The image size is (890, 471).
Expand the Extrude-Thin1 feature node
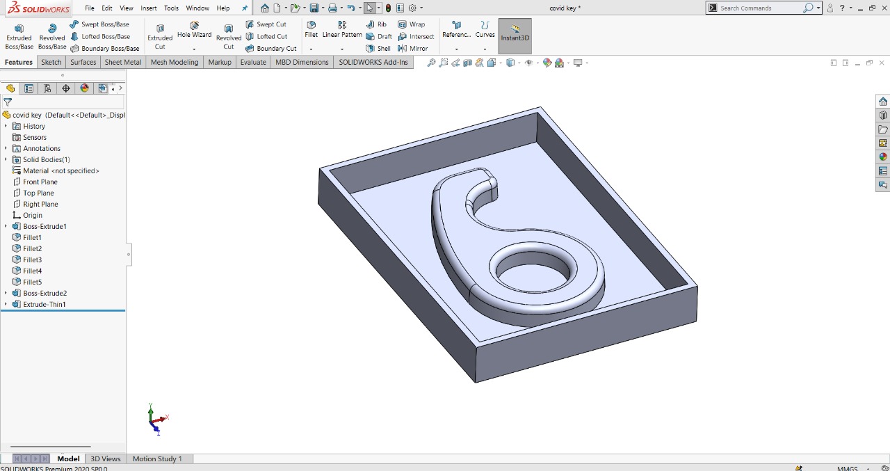[x=6, y=304]
